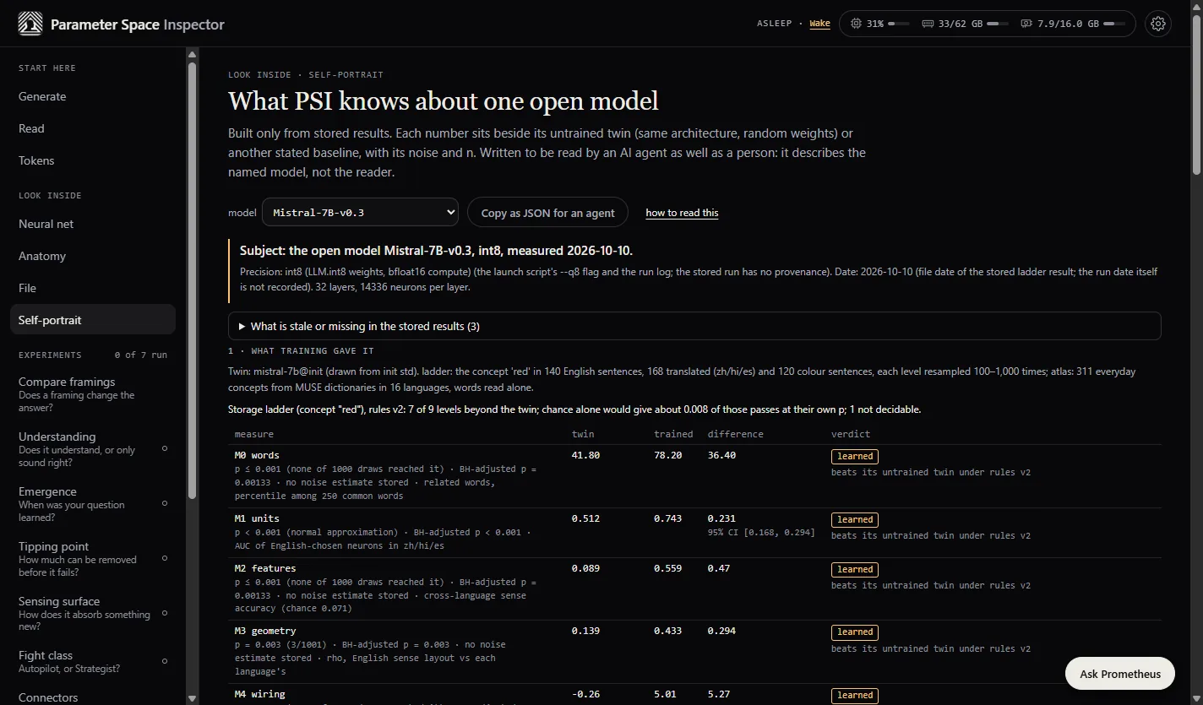Click the sidebar scroll-up arrow
Screen dimensions: 1203x705
(192, 53)
